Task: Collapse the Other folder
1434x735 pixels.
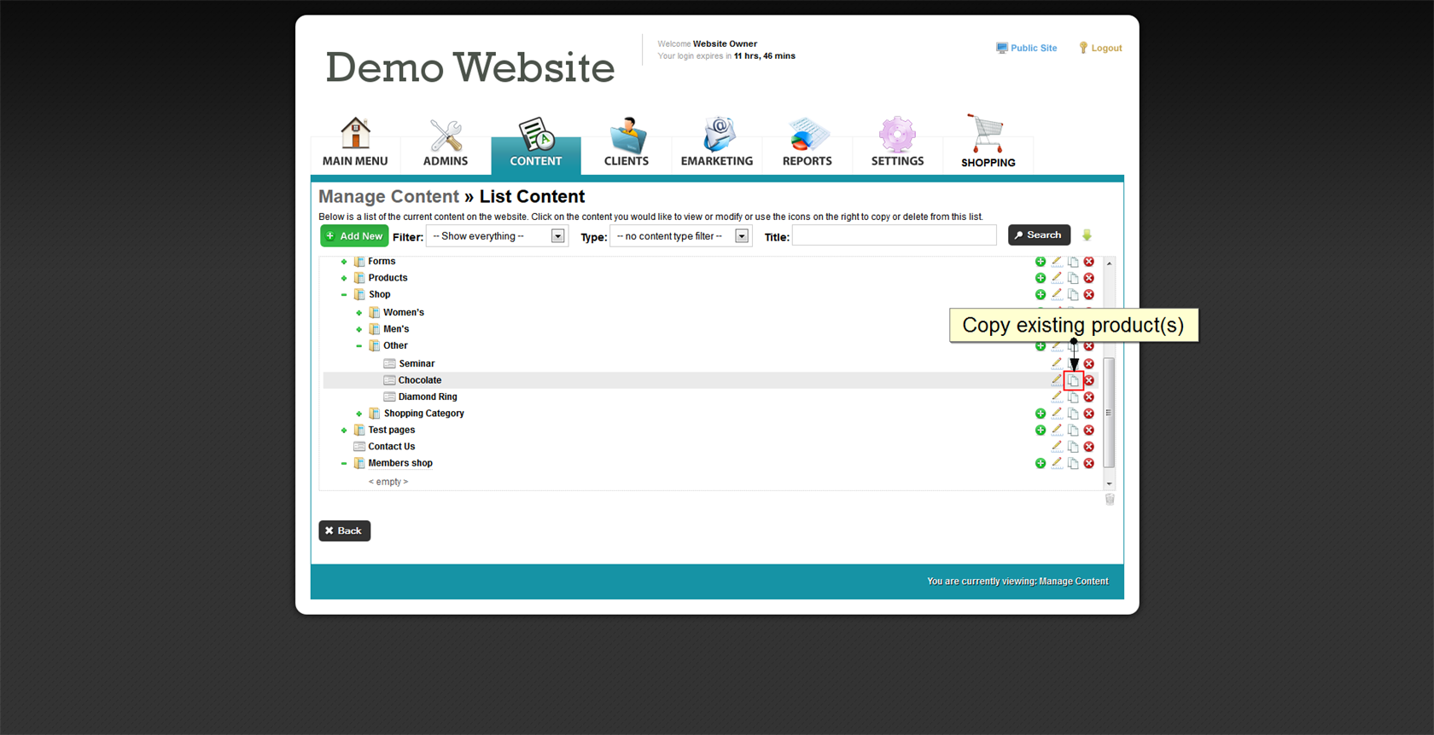Action: (x=359, y=346)
